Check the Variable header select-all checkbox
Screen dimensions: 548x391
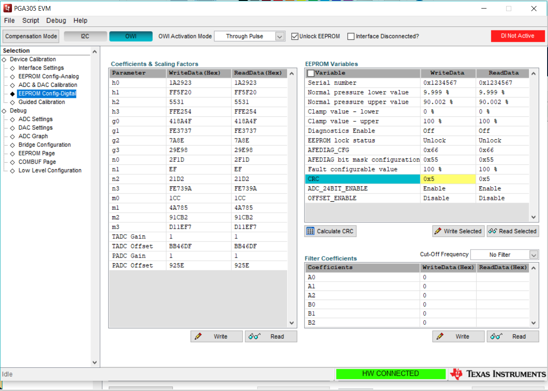pos(311,73)
